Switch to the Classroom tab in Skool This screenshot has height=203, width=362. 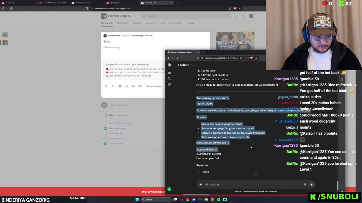pyautogui.click(x=123, y=23)
